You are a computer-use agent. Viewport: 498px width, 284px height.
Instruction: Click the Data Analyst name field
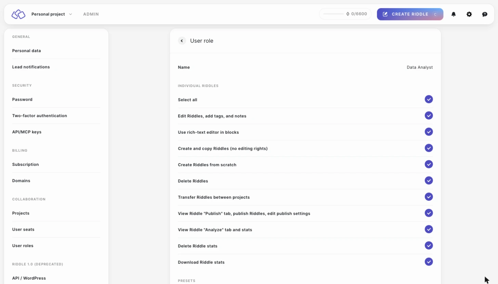[420, 67]
